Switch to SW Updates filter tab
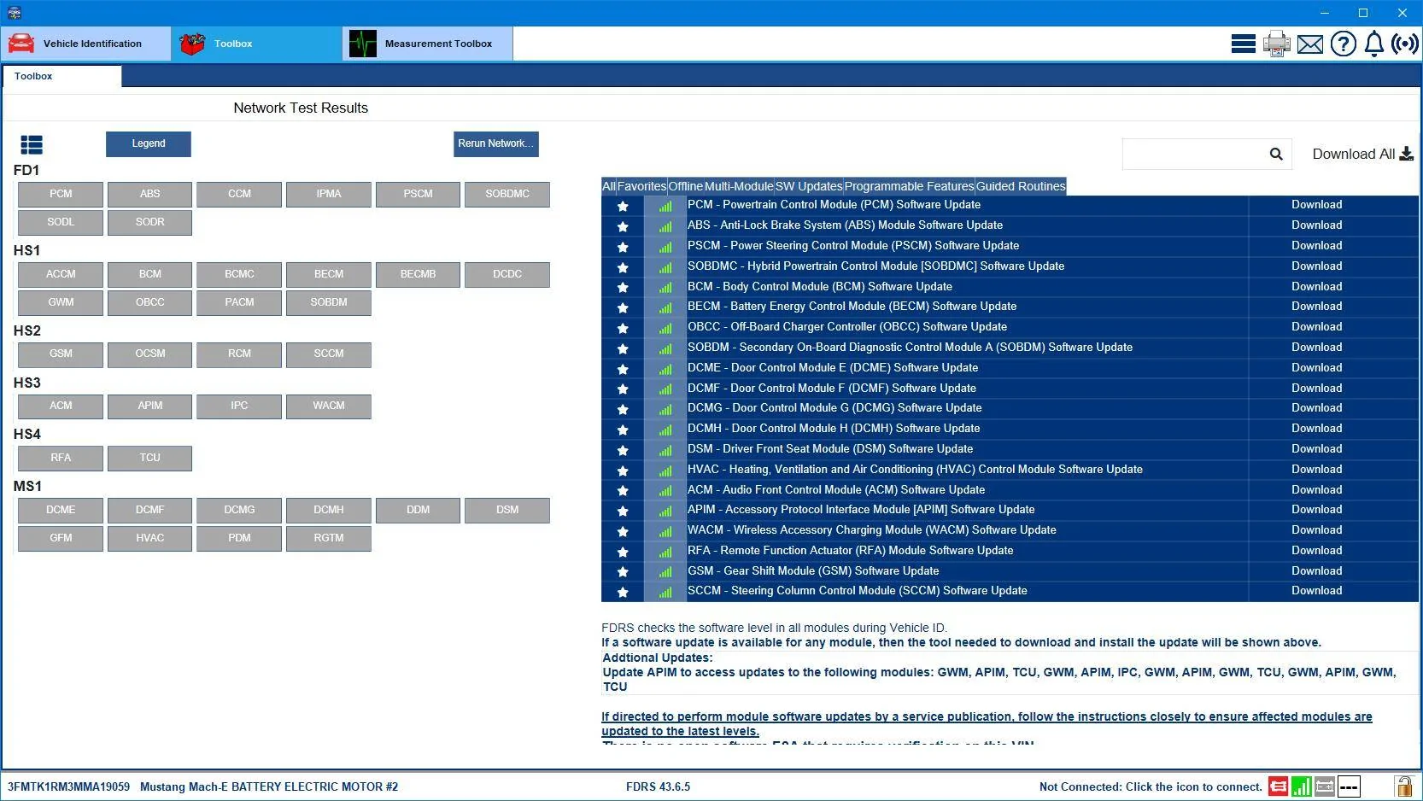 click(x=809, y=186)
